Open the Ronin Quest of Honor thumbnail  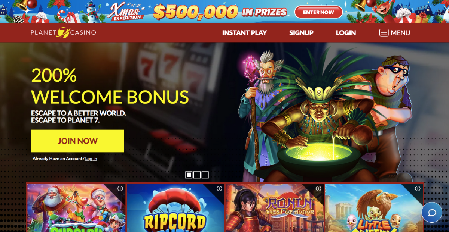[275, 207]
